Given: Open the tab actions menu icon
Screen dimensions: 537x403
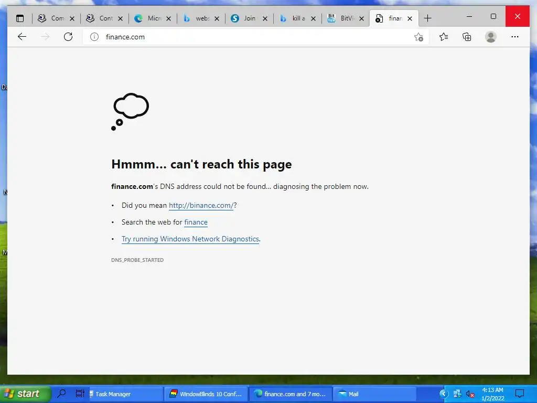Looking at the screenshot, I should [x=20, y=18].
